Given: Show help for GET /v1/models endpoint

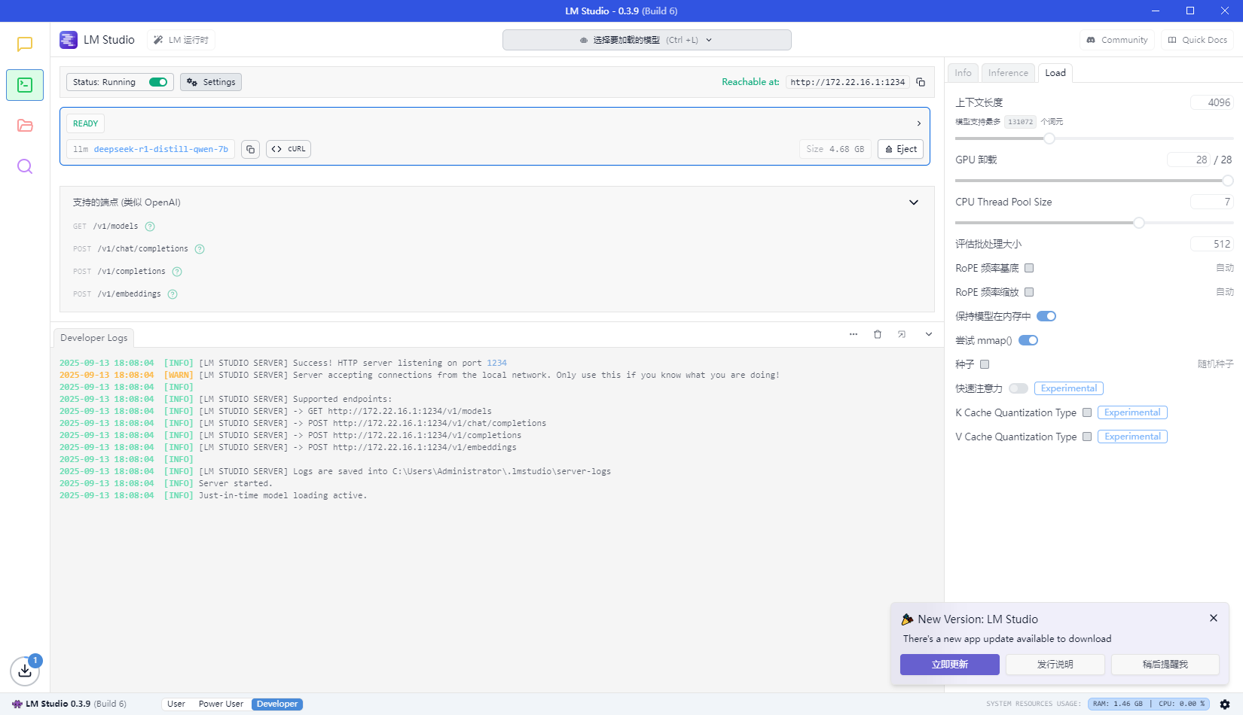Looking at the screenshot, I should [x=150, y=227].
